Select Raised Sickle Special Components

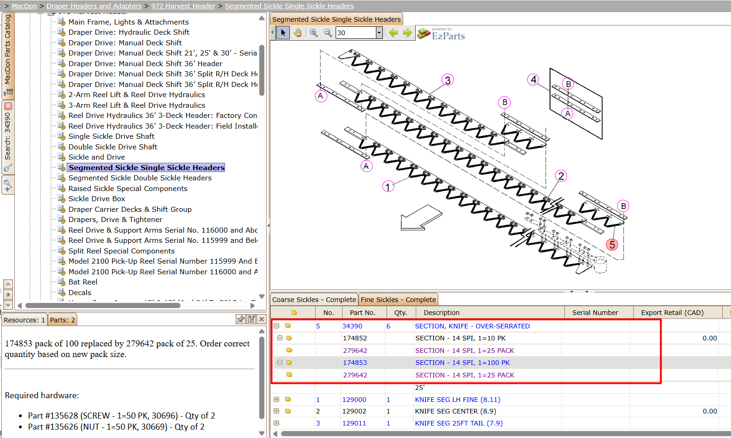(128, 189)
